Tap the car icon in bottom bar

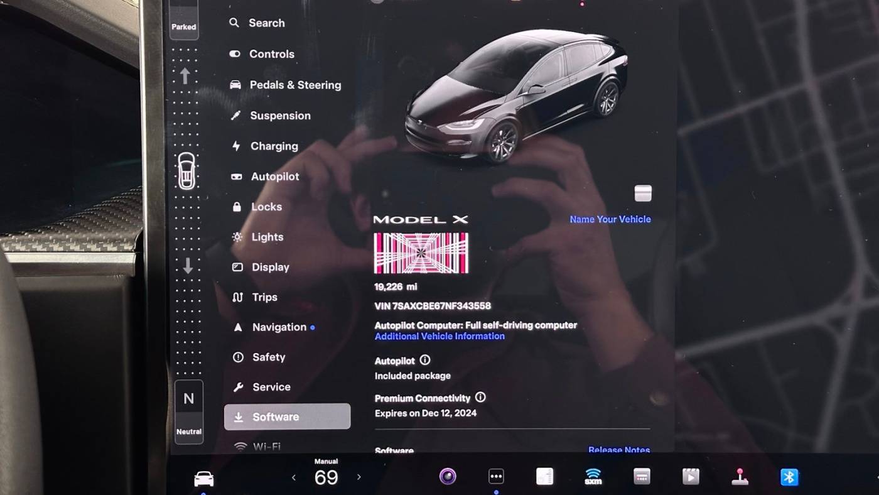[203, 479]
